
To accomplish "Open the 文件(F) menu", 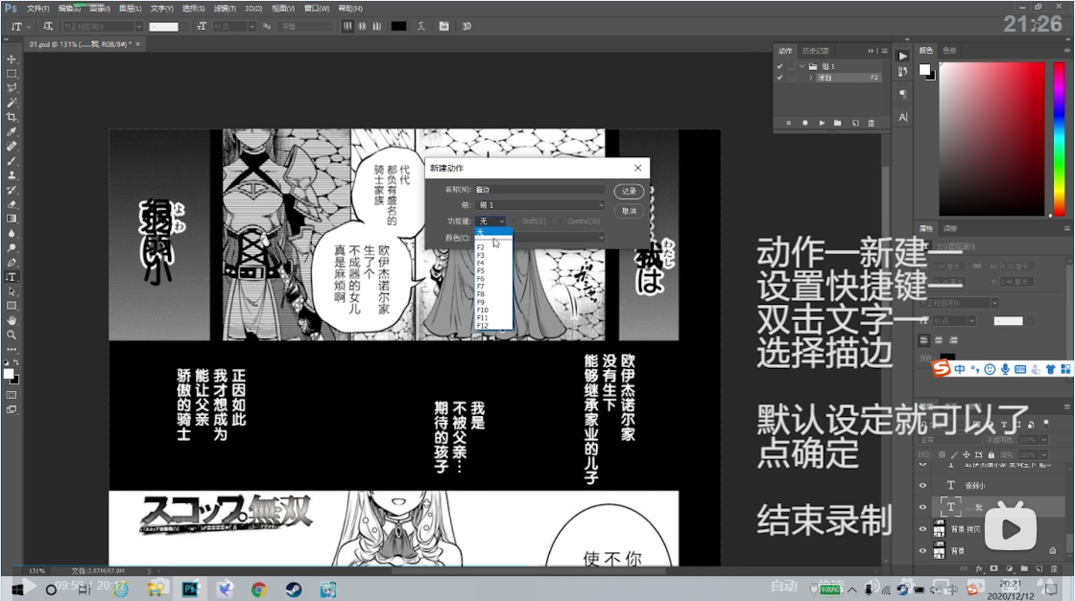I will tap(38, 8).
